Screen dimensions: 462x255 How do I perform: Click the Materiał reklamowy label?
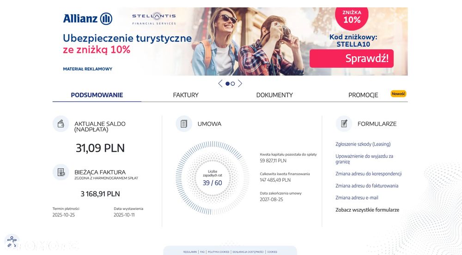pyautogui.click(x=87, y=69)
